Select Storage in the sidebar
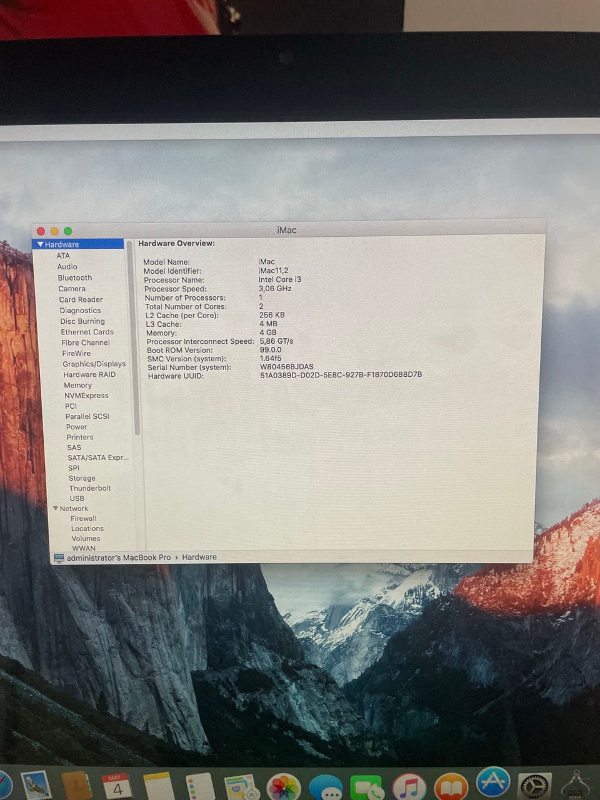600x800 pixels. (82, 478)
